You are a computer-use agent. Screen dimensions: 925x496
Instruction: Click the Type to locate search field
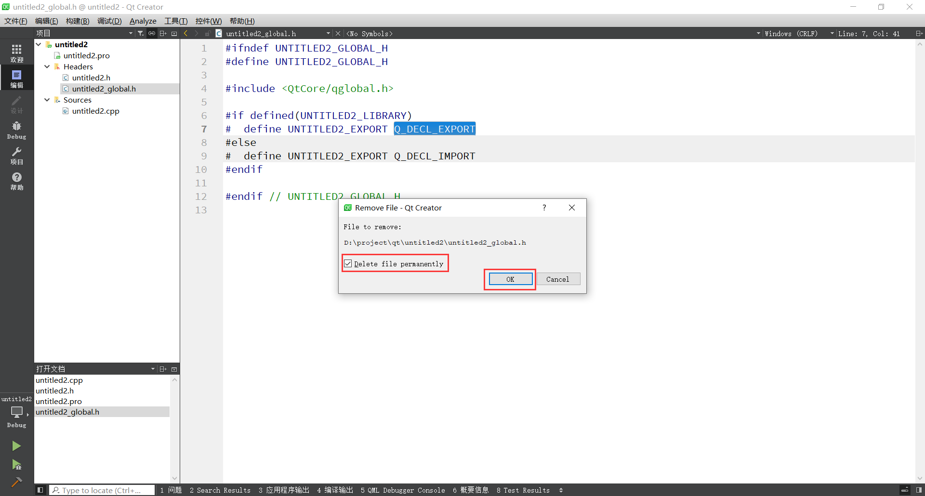[102, 490]
